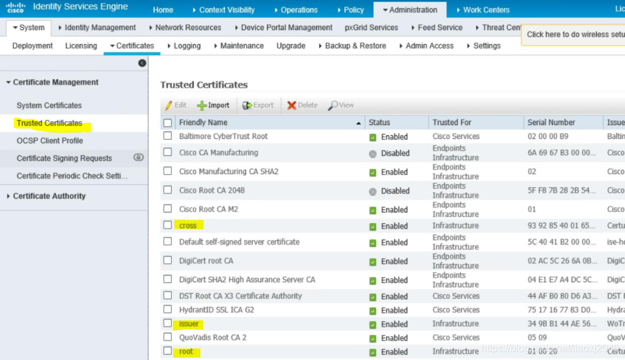Click green status icon for HydrantID SSL ICA G2
Image resolution: width=625 pixels, height=360 pixels.
(x=373, y=310)
